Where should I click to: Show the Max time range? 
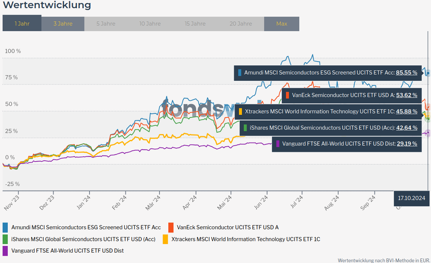(281, 23)
